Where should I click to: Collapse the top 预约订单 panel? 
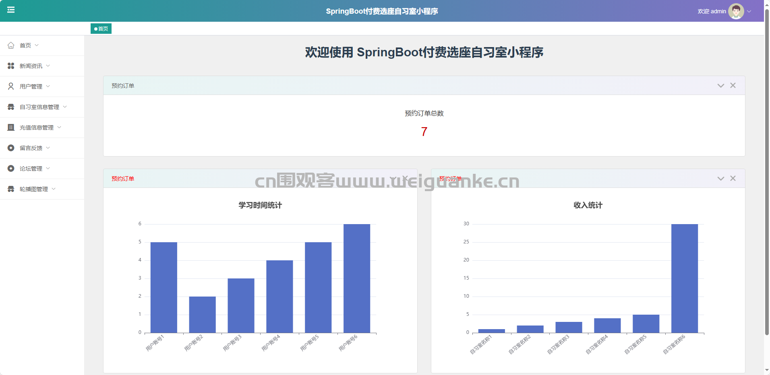pos(720,86)
